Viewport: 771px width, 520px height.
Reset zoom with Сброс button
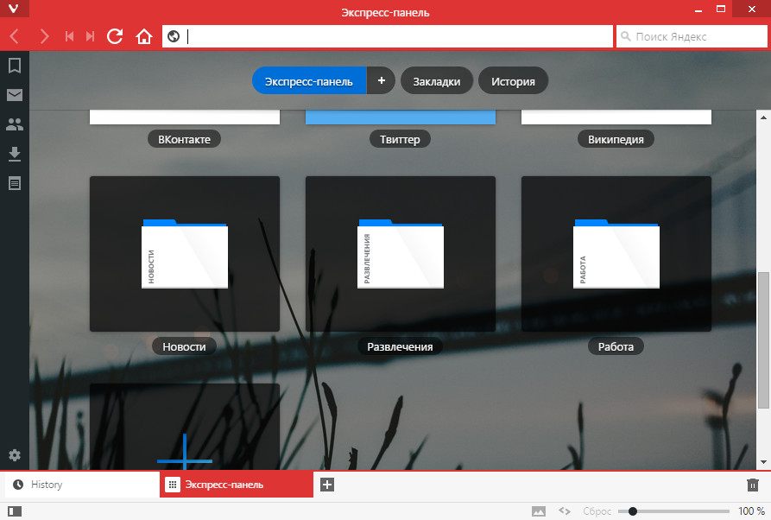(597, 511)
